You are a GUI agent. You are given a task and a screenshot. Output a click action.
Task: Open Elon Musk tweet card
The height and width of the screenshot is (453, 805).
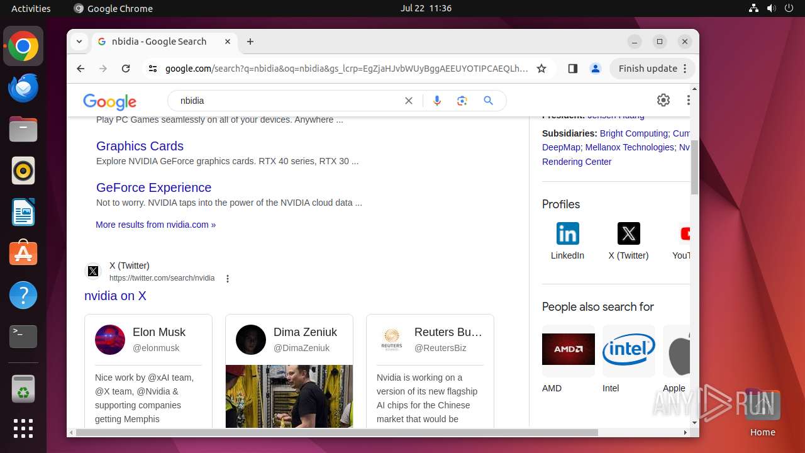148,371
